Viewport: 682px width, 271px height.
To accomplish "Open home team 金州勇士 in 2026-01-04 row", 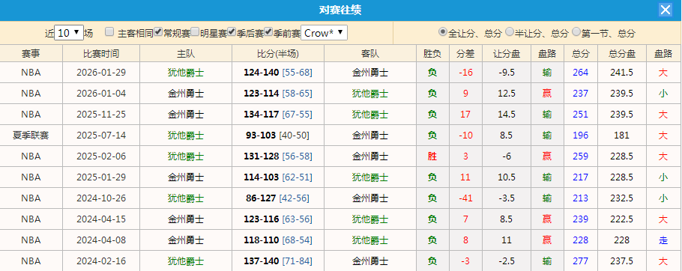I will (186, 94).
